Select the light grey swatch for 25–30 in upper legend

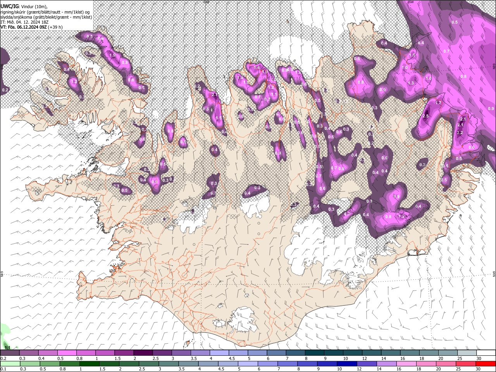[x=467, y=353]
